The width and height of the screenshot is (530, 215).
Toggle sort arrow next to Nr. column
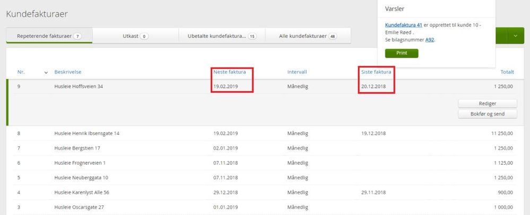(x=46, y=72)
